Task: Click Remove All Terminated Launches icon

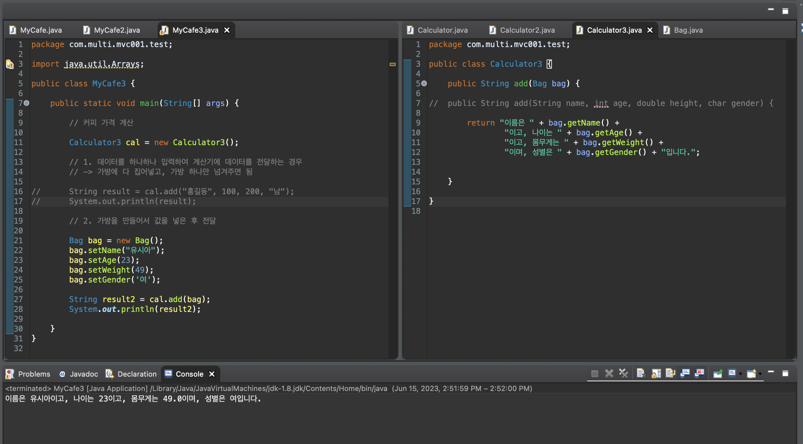Action: click(x=624, y=373)
